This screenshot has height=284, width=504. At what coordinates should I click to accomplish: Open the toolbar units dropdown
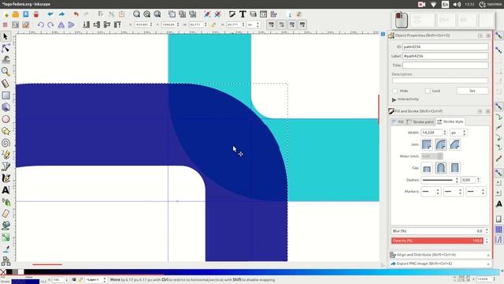tap(254, 24)
